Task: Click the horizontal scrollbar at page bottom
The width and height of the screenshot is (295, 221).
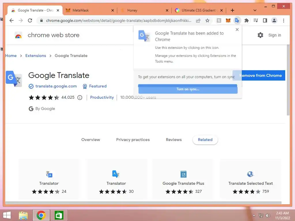Action: [143, 203]
